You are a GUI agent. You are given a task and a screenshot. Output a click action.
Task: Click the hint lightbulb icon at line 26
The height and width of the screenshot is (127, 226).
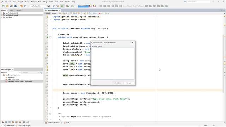pos(47,55)
